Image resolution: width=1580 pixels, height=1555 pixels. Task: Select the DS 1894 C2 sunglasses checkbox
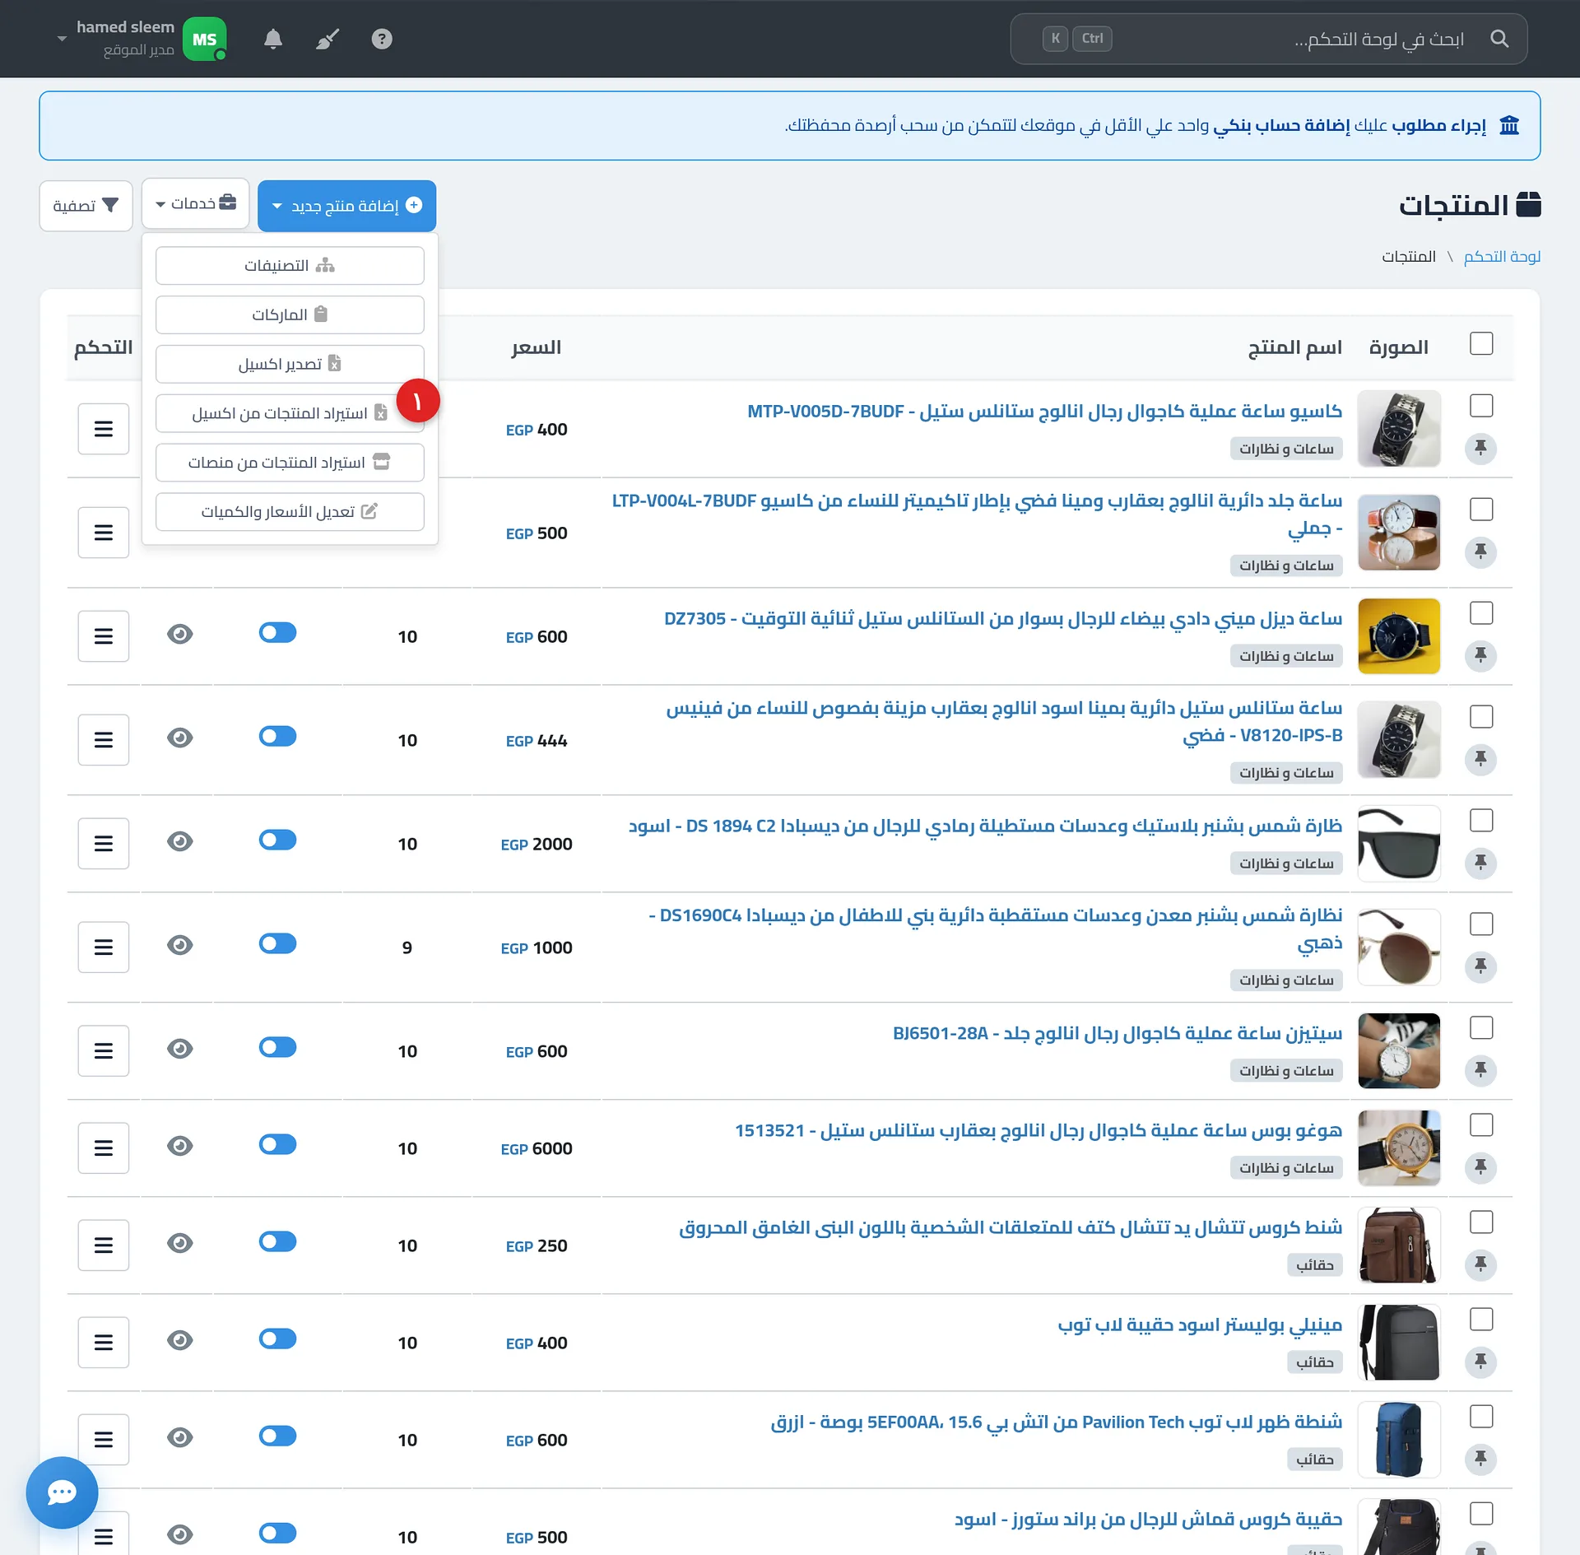coord(1481,821)
